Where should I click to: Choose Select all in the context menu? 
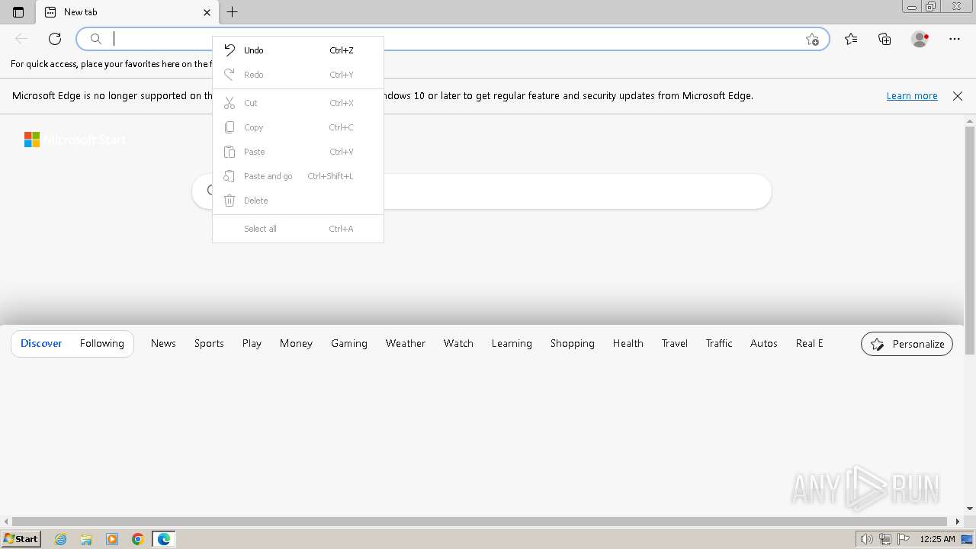297,229
